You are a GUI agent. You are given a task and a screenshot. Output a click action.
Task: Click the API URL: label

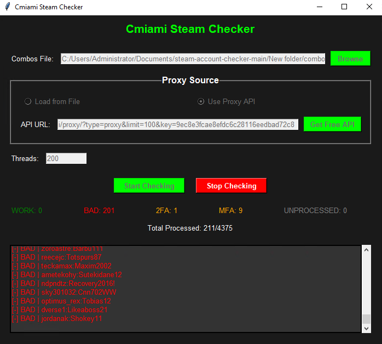click(x=36, y=124)
